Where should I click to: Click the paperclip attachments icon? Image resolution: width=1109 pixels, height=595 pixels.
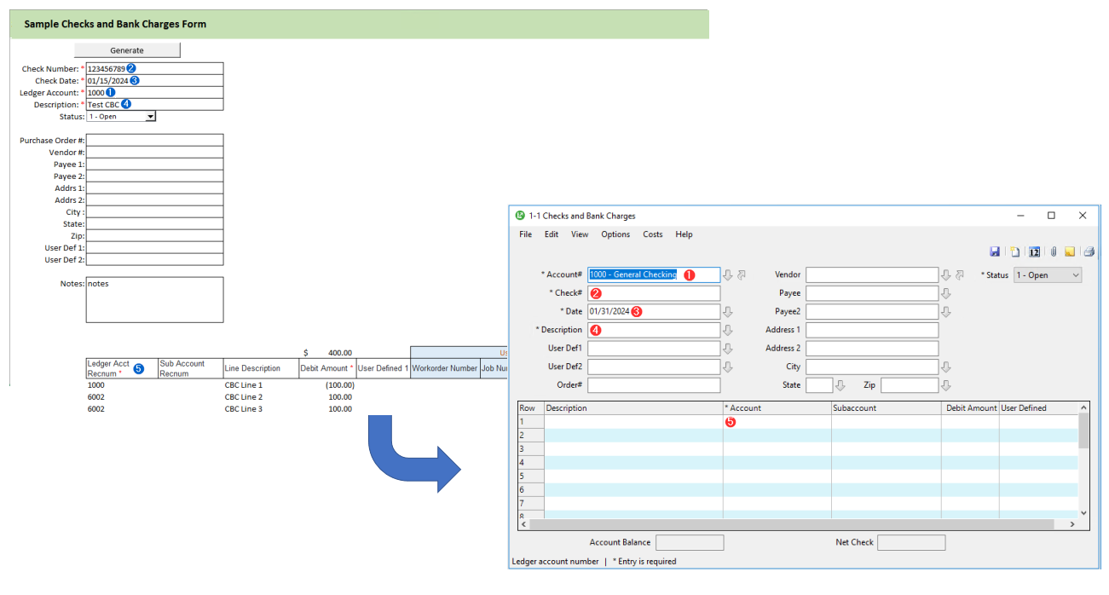1054,251
